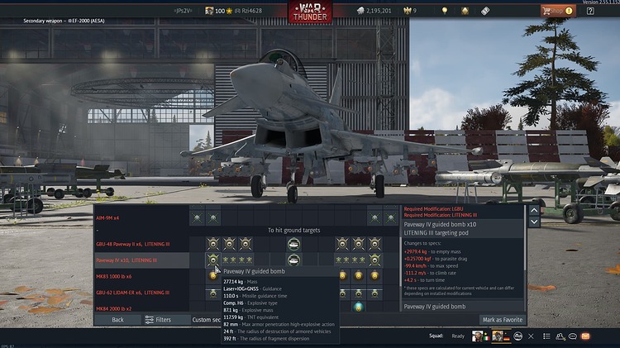The height and width of the screenshot is (348, 620).
Task: Click the '-99.4 km/h' max speed value
Action: (415, 265)
